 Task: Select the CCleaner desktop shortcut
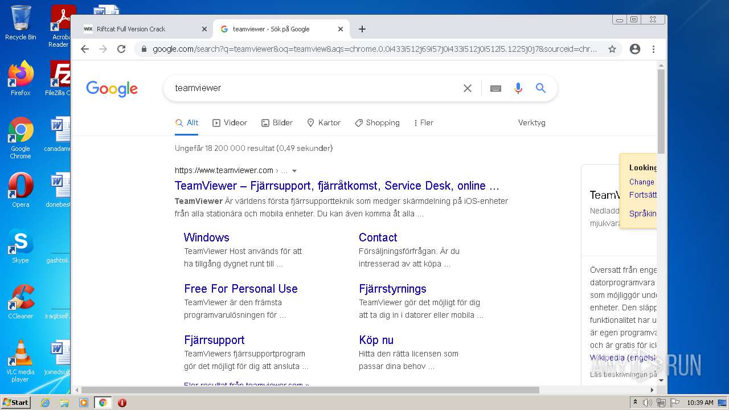tap(21, 302)
